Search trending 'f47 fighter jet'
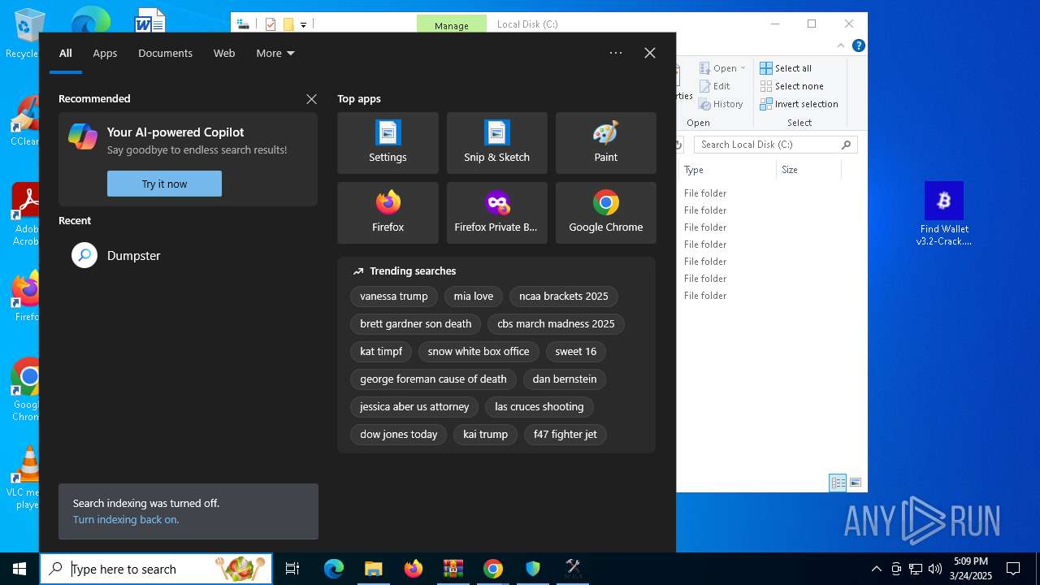Image resolution: width=1040 pixels, height=585 pixels. pos(565,434)
